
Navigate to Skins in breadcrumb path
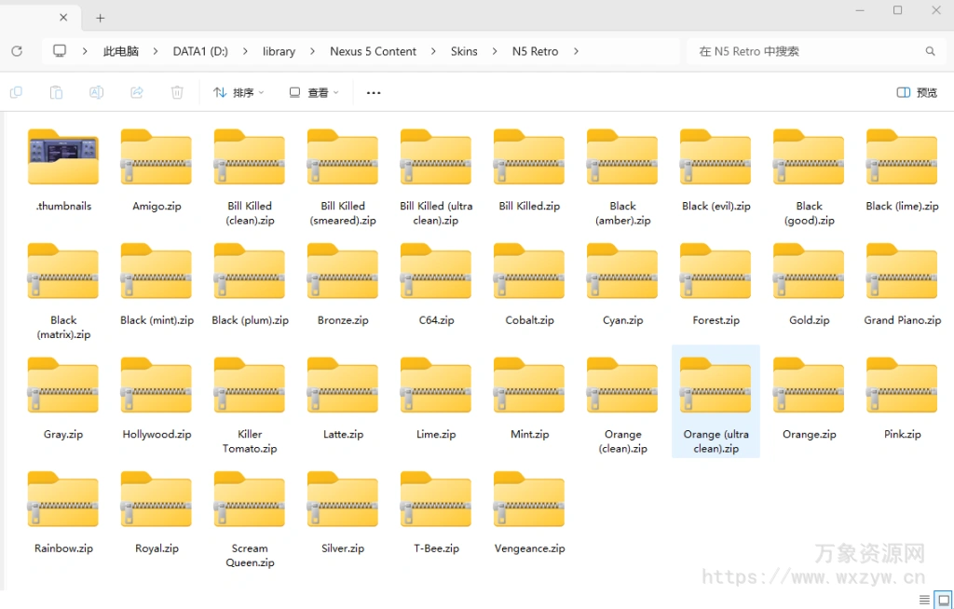(464, 51)
